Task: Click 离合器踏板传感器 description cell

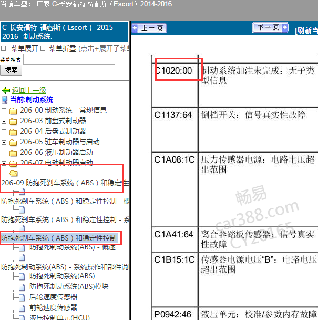Action: tap(258, 239)
